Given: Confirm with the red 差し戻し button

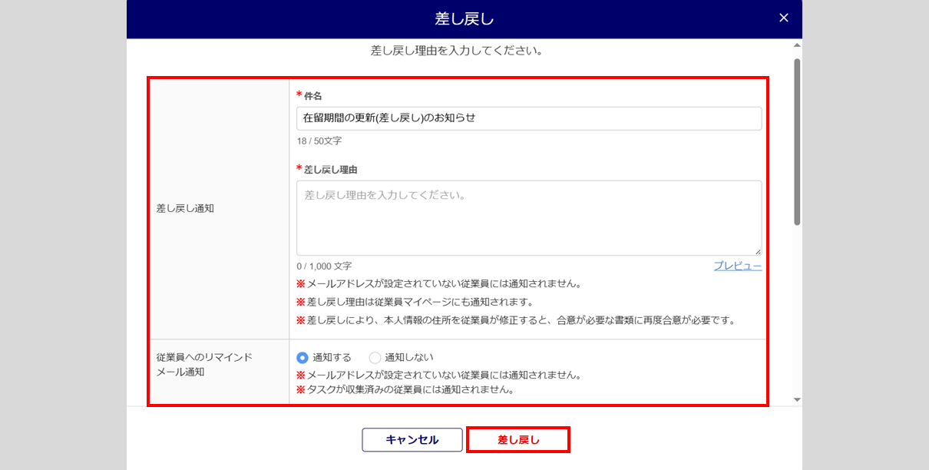Looking at the screenshot, I should (518, 440).
